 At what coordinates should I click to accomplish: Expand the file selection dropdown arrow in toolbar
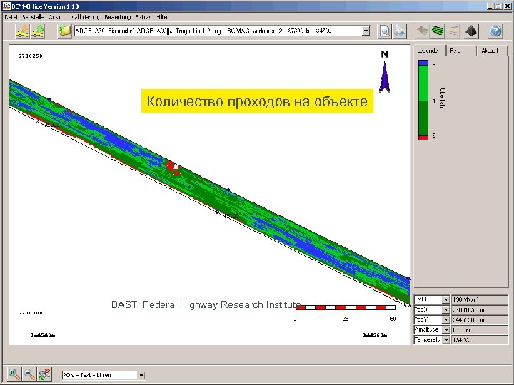[x=366, y=31]
